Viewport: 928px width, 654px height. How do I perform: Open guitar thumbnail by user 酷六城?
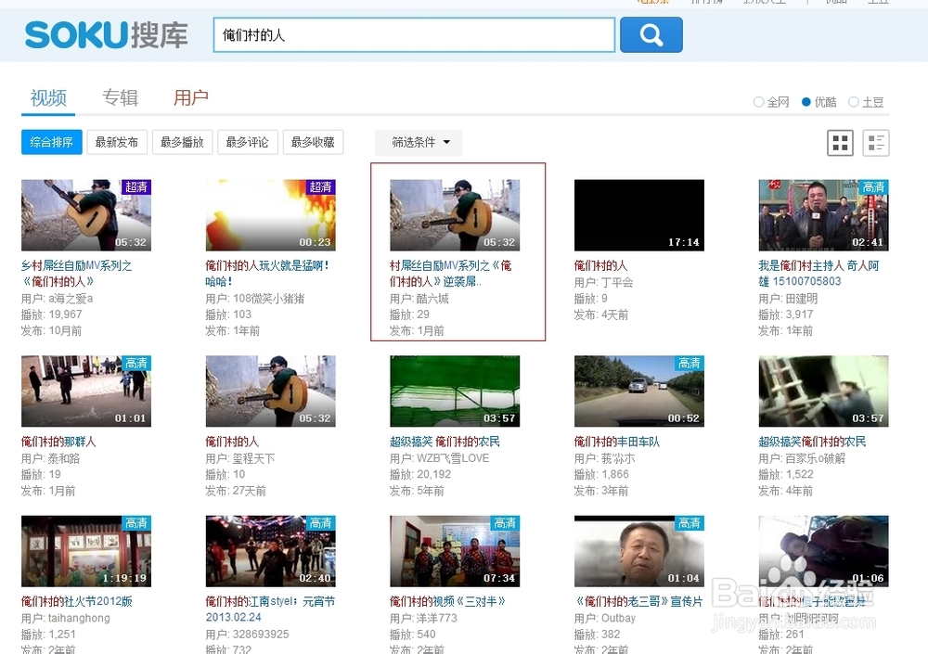[x=455, y=215]
